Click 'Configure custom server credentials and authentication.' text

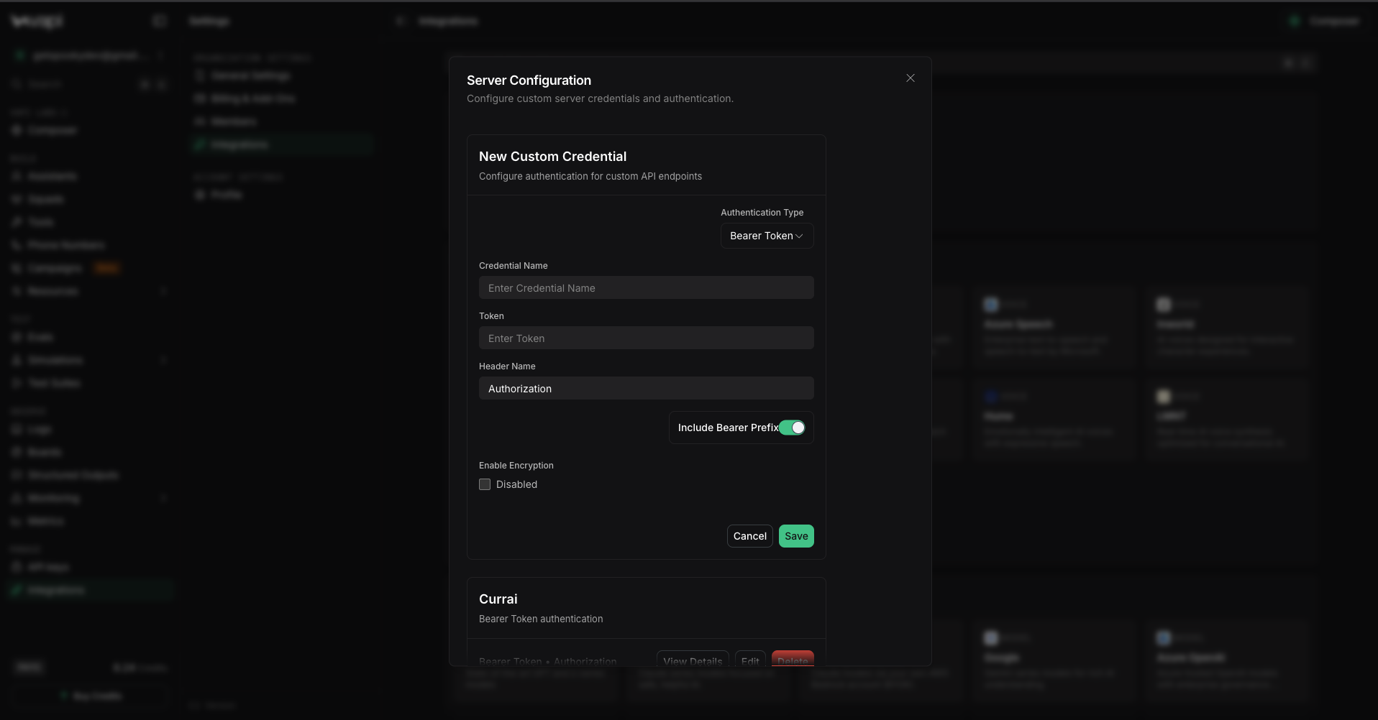pyautogui.click(x=600, y=98)
